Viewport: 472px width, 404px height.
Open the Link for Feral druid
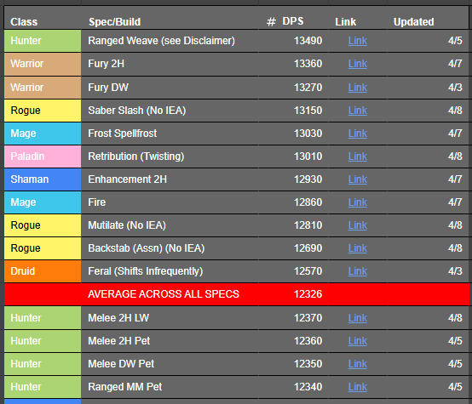point(357,271)
